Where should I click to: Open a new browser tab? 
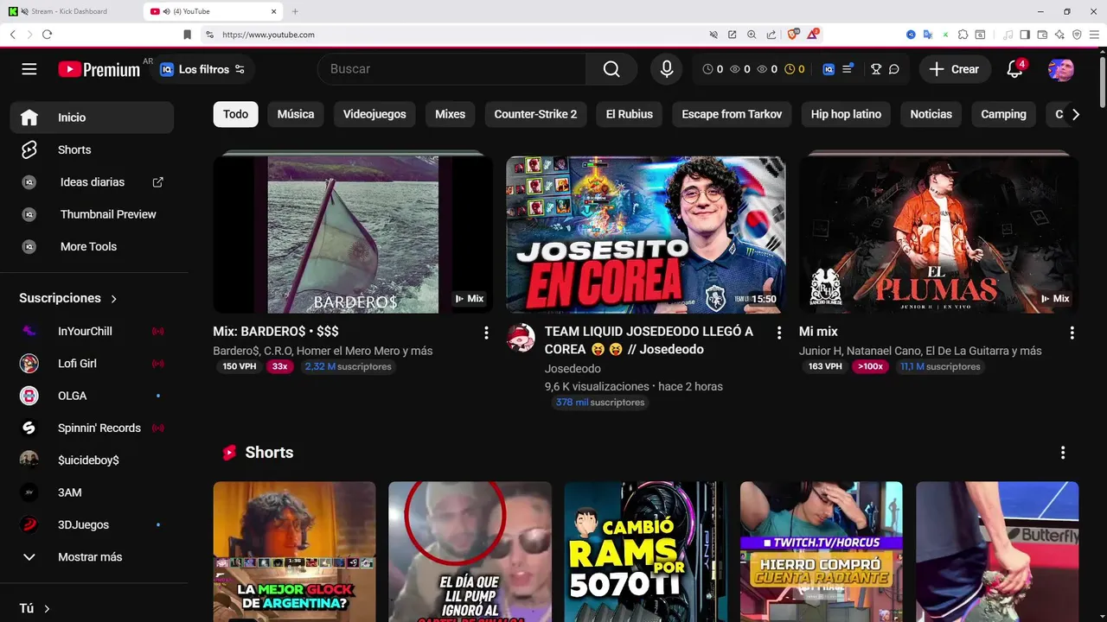[295, 11]
